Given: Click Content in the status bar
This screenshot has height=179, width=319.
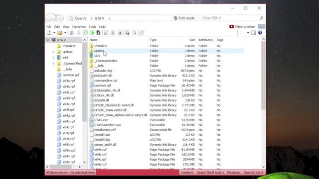Looking at the screenshot, I should coord(187,173).
